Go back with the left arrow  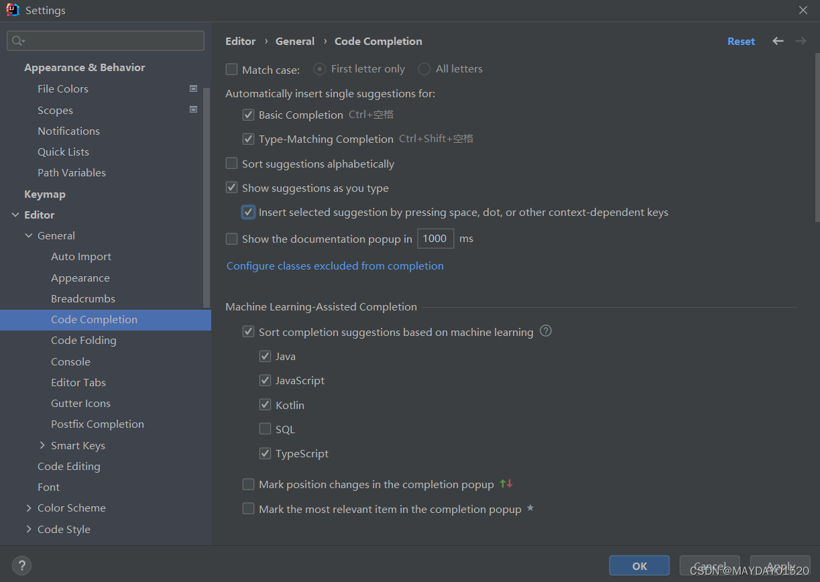[x=778, y=41]
